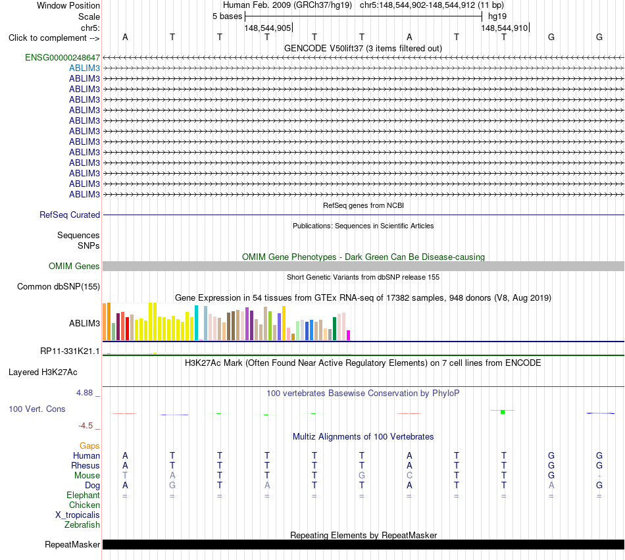This screenshot has height=560, width=625.
Task: Click the Chicken species label
Action: click(84, 505)
